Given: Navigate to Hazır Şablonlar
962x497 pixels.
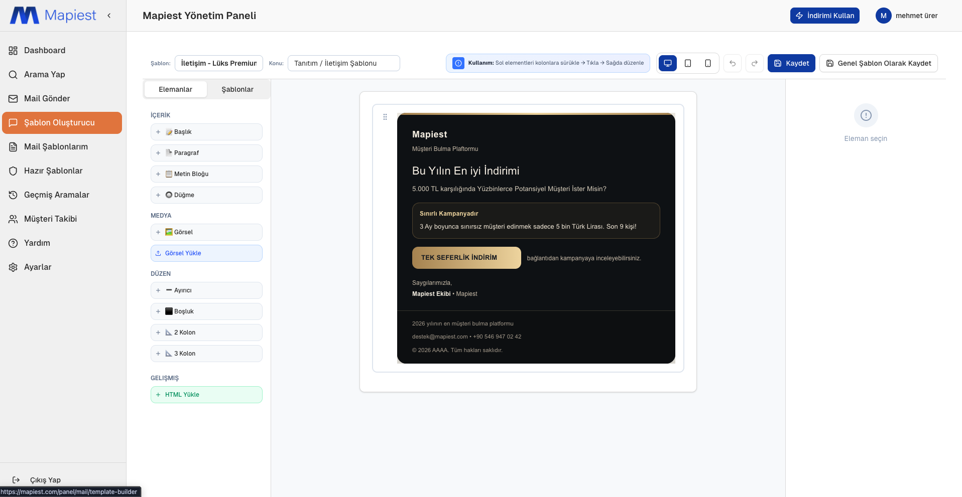Looking at the screenshot, I should [x=62, y=171].
